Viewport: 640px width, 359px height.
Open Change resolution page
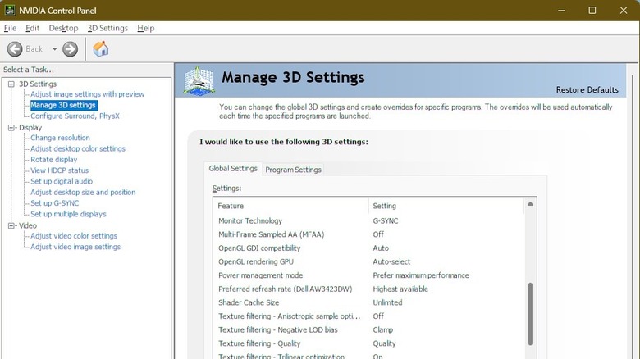[x=60, y=138]
